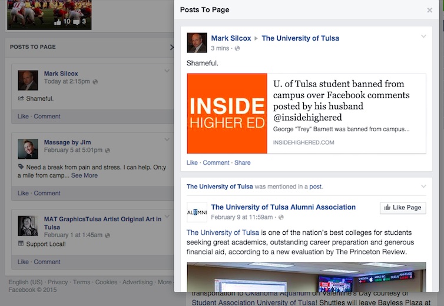Open The University of Tulsa Alumni Association page

pyautogui.click(x=283, y=207)
